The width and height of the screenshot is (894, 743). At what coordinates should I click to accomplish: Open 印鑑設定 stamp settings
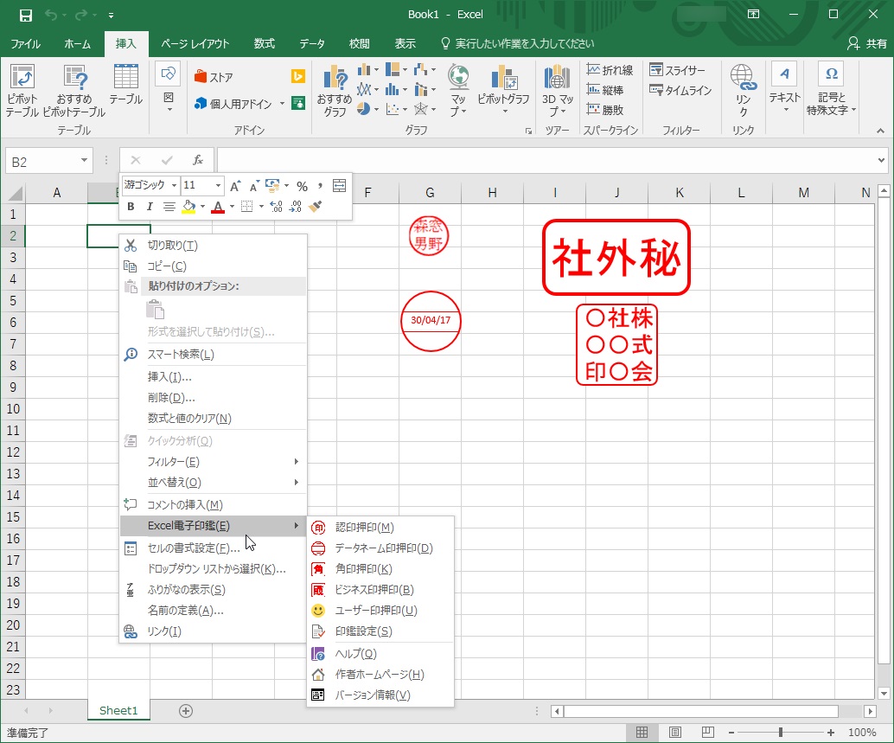(363, 631)
